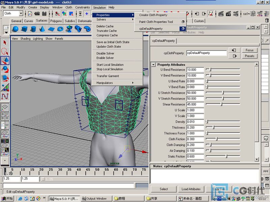
Task: Create a NURBS cylinder from the shelf
Action: [33, 29]
